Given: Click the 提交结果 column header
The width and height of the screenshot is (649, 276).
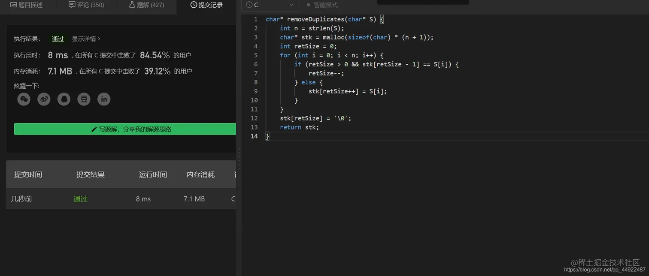Looking at the screenshot, I should pos(91,174).
